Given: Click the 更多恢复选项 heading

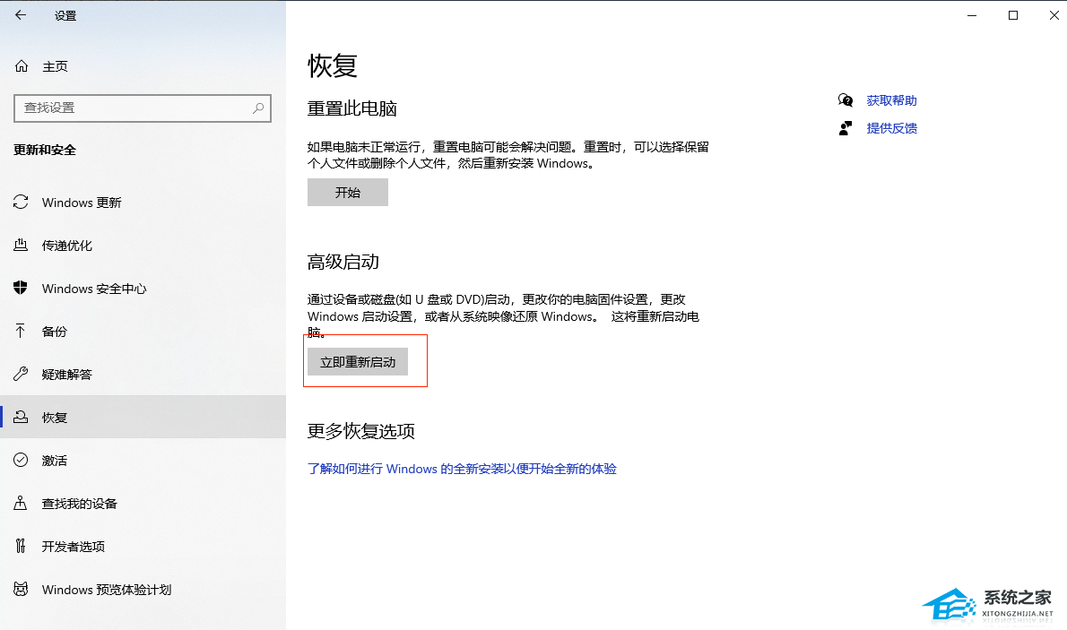Looking at the screenshot, I should click(360, 431).
